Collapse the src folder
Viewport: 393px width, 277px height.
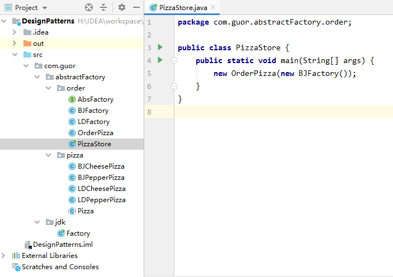pos(15,54)
